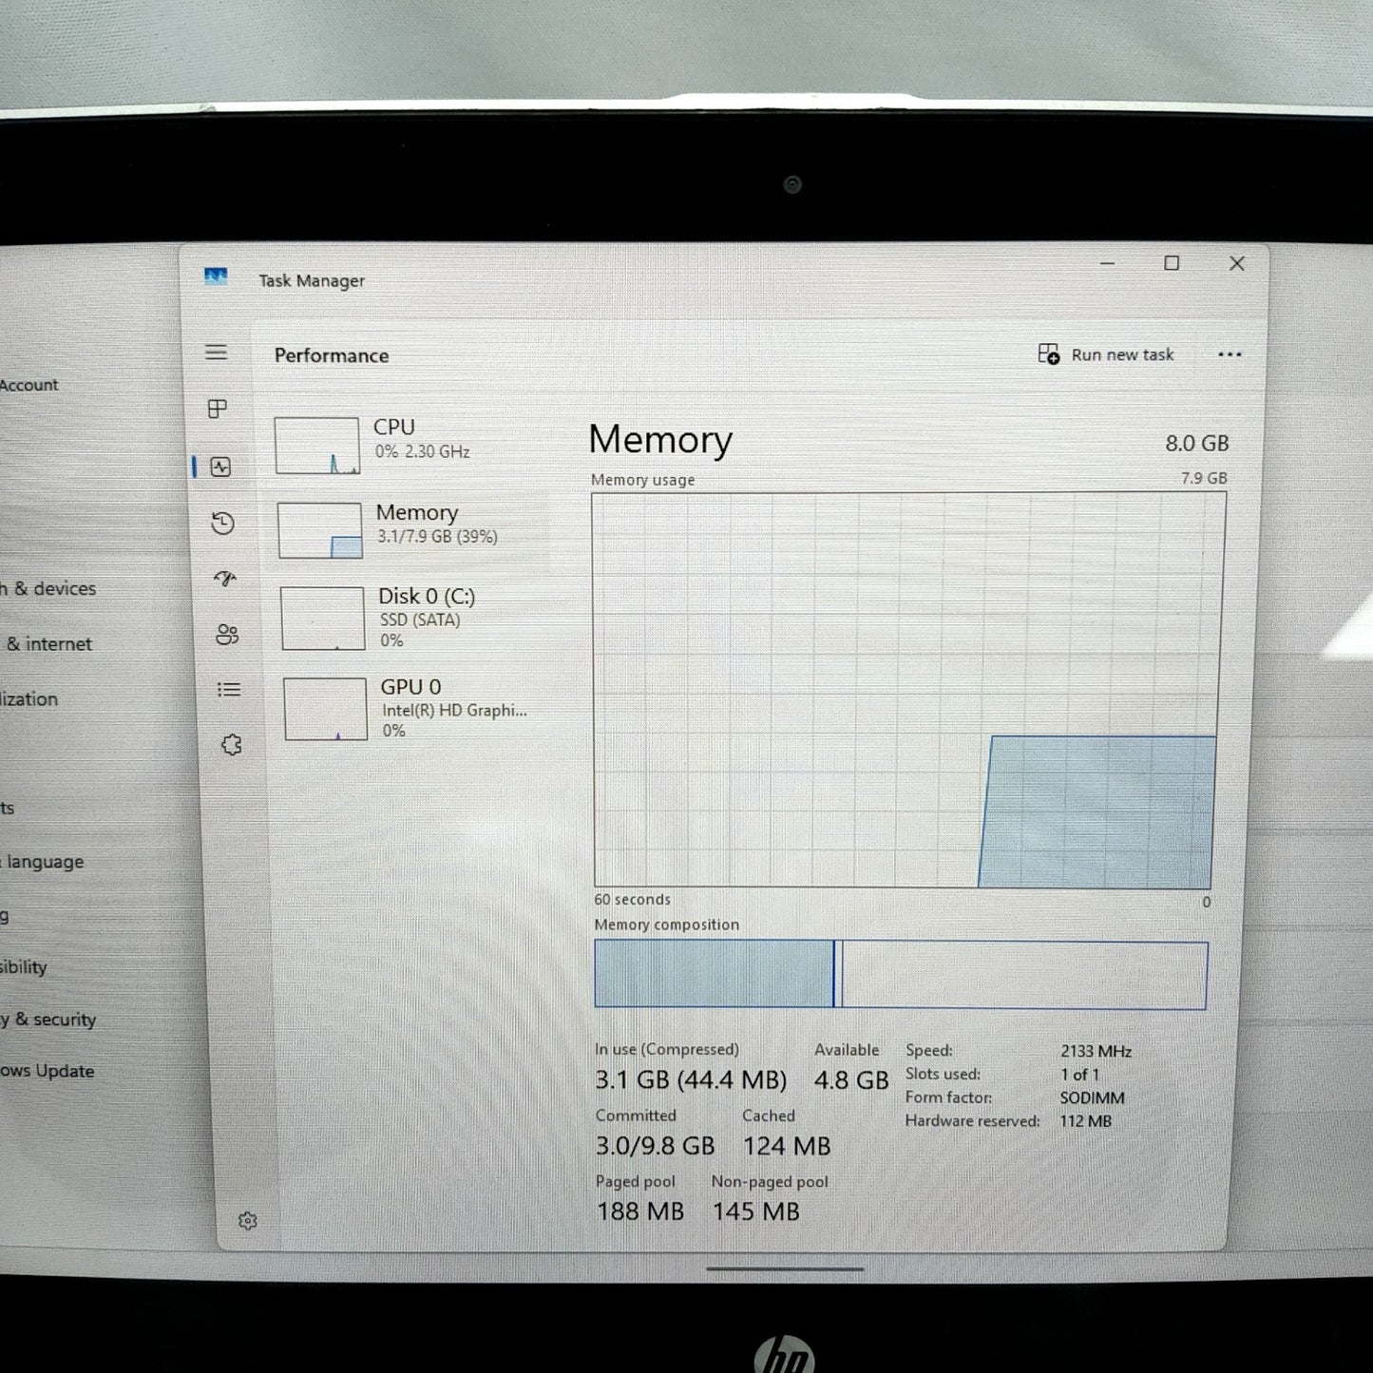
Task: Open the Users page icon
Action: (227, 635)
